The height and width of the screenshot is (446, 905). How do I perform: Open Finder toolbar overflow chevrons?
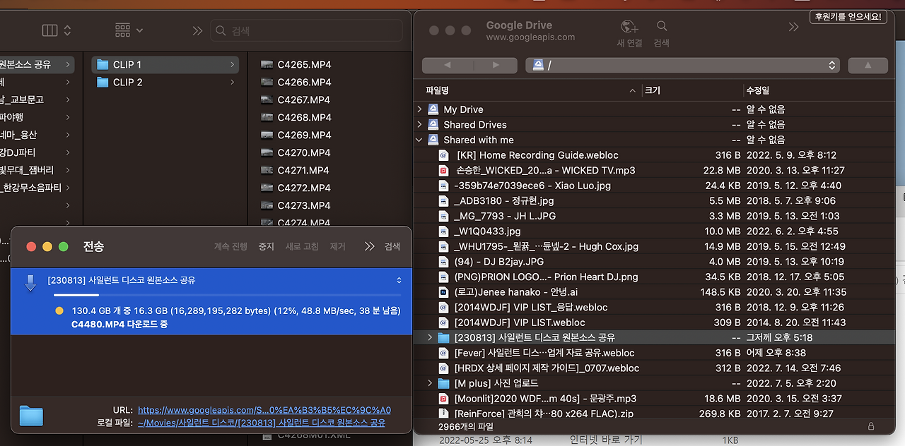pos(197,30)
